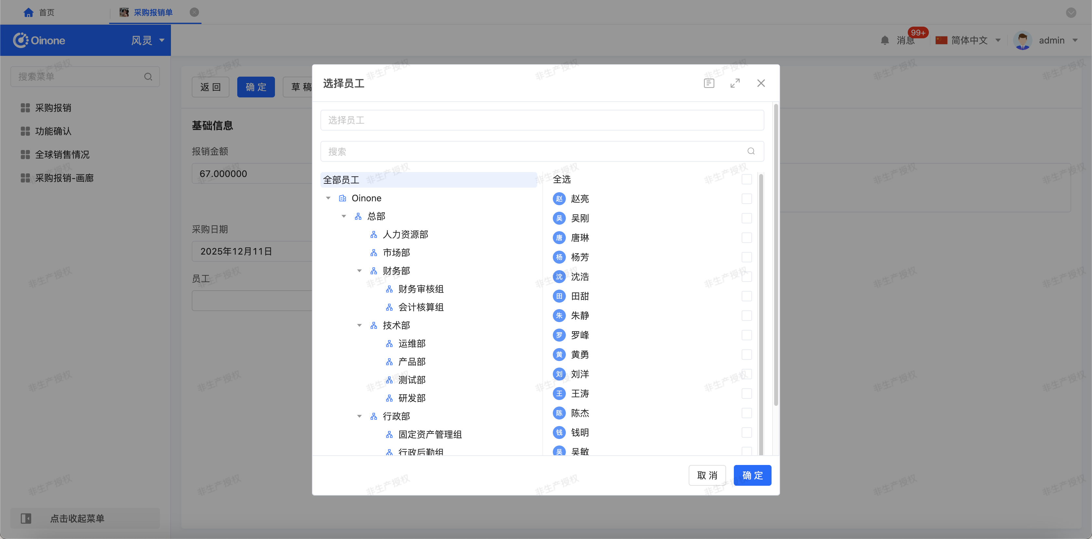Image resolution: width=1092 pixels, height=539 pixels.
Task: Click the 人力资源部 department icon
Action: (x=374, y=234)
